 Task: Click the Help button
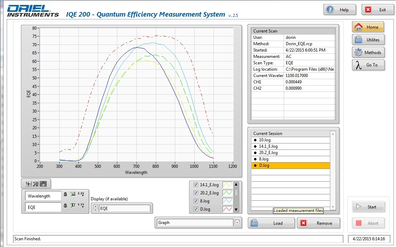click(340, 10)
